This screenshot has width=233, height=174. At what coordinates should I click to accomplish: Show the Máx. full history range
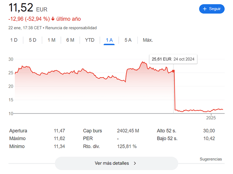(148, 40)
